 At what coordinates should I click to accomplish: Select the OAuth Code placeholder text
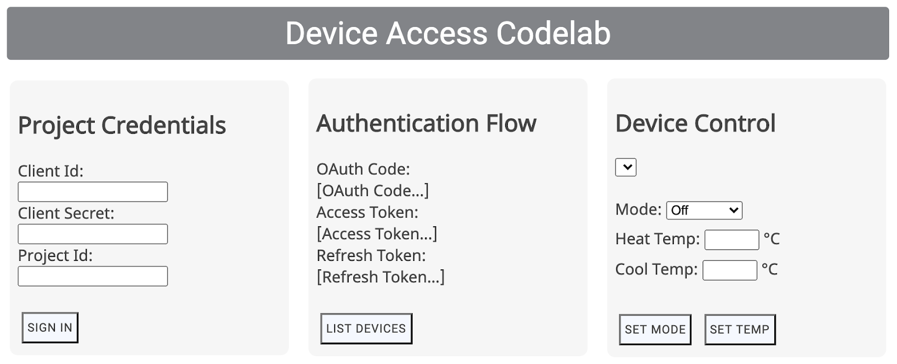coord(373,190)
